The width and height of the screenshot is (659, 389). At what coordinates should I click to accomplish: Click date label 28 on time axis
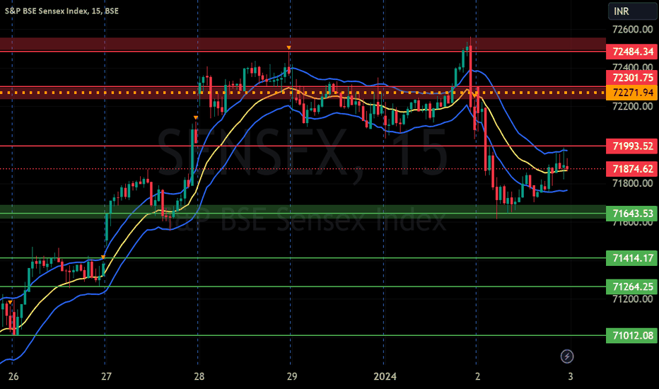[x=199, y=376]
